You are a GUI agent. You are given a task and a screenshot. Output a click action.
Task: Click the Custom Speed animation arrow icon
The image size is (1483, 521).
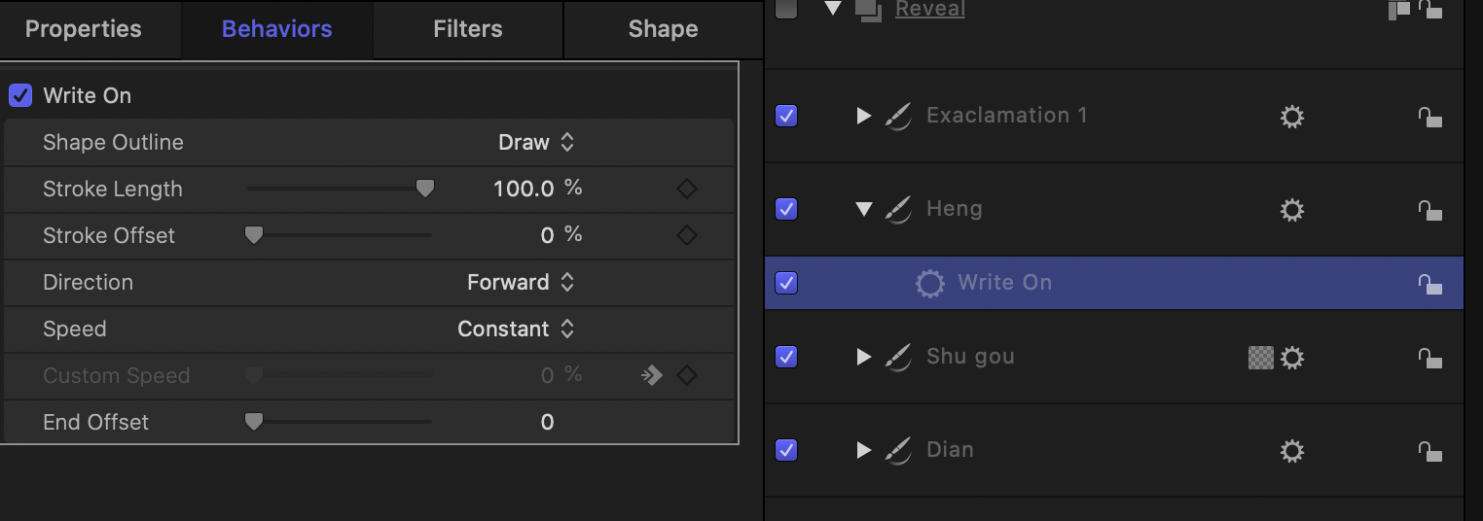click(x=652, y=375)
